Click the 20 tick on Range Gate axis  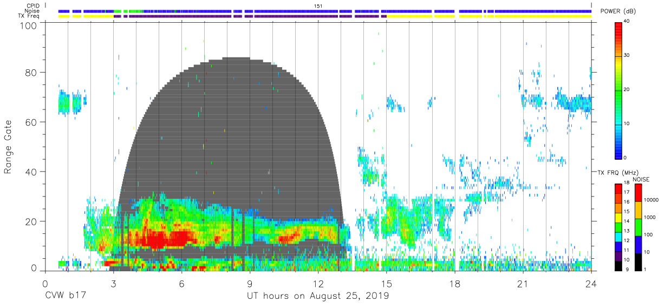(x=31, y=221)
